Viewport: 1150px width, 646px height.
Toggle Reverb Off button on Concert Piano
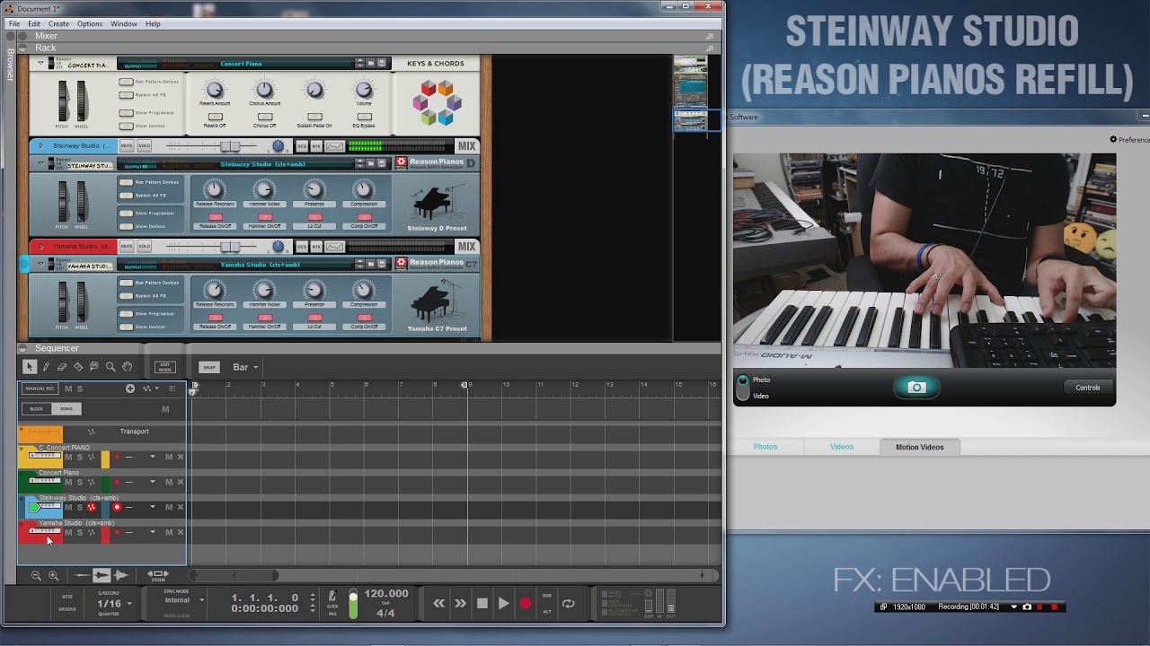pyautogui.click(x=215, y=117)
